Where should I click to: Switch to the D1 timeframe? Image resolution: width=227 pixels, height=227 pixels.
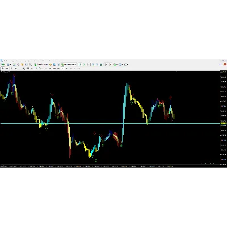[x=70, y=68]
